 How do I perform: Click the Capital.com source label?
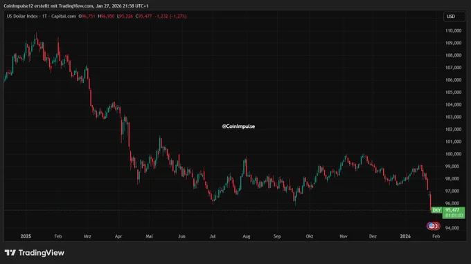pyautogui.click(x=64, y=16)
